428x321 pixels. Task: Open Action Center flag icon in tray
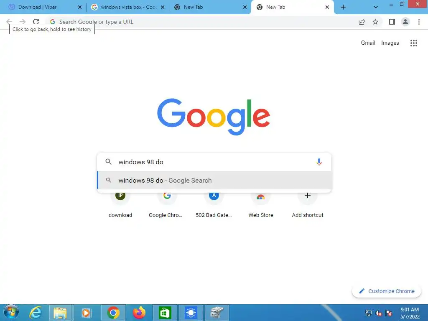point(389,313)
